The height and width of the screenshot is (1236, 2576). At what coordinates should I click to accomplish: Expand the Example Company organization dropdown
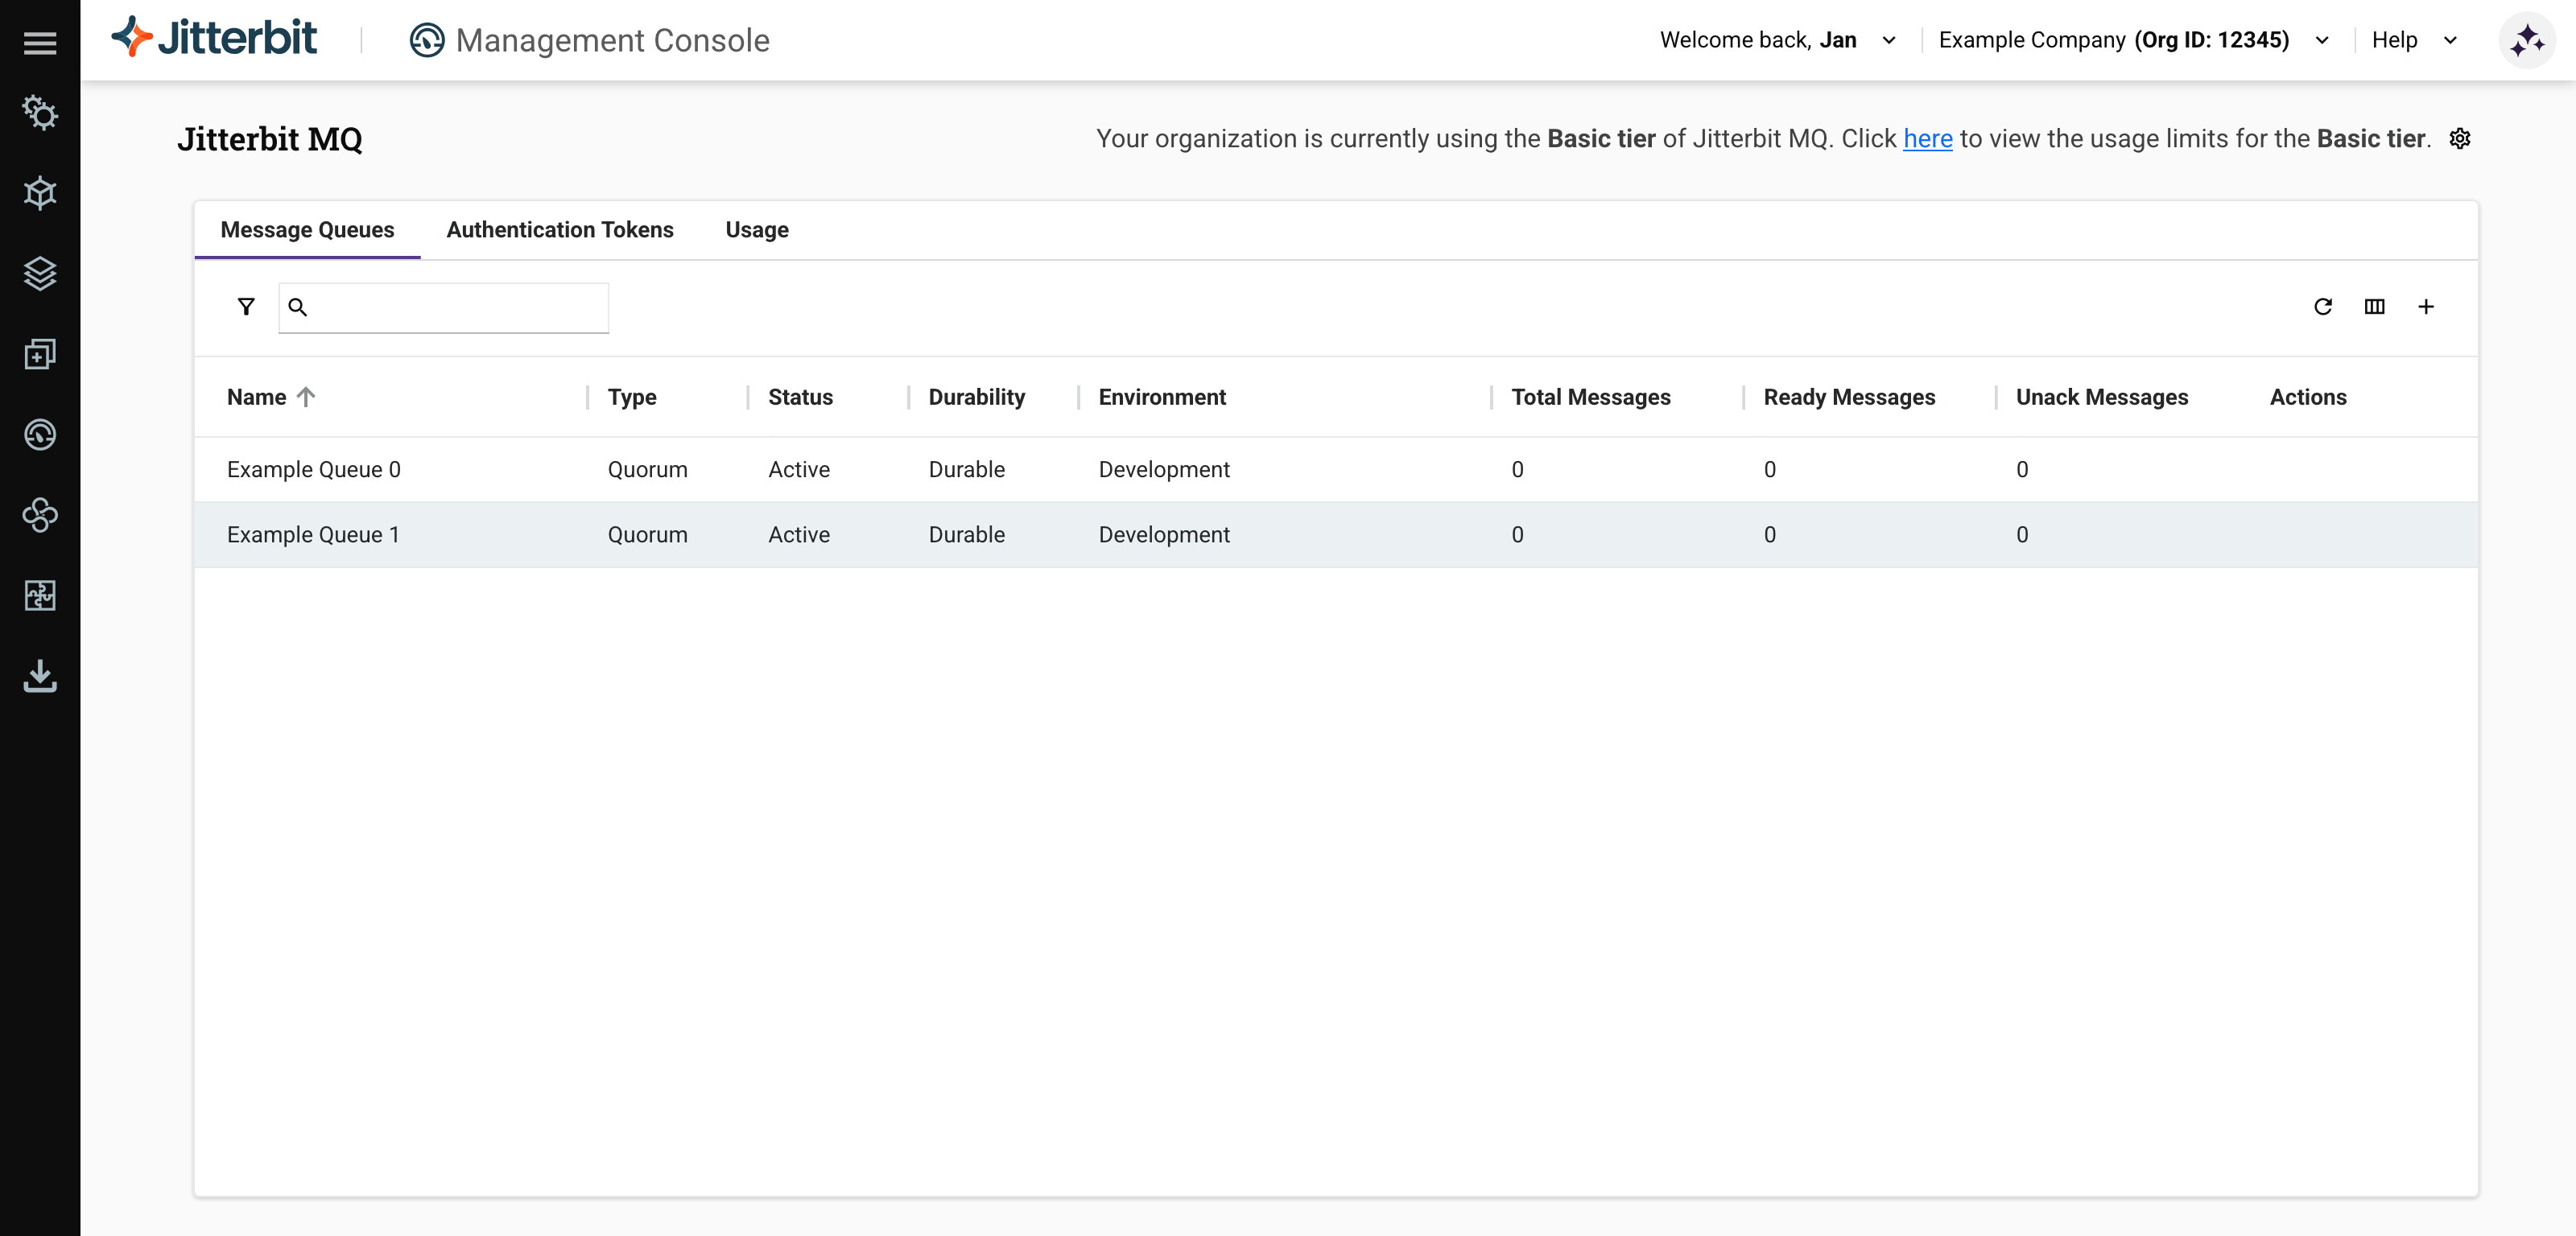2322,40
